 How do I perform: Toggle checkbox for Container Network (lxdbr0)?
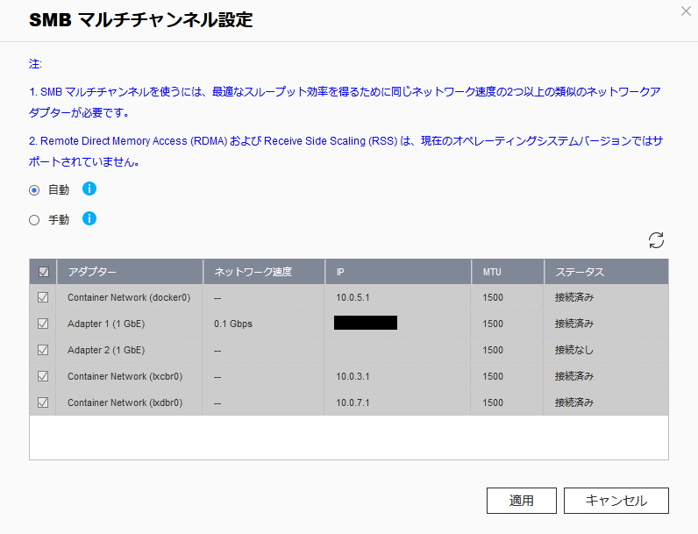pyautogui.click(x=43, y=402)
